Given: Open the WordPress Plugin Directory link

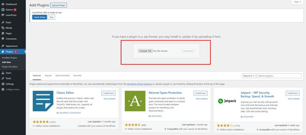Looking at the screenshot, I should (x=139, y=84).
